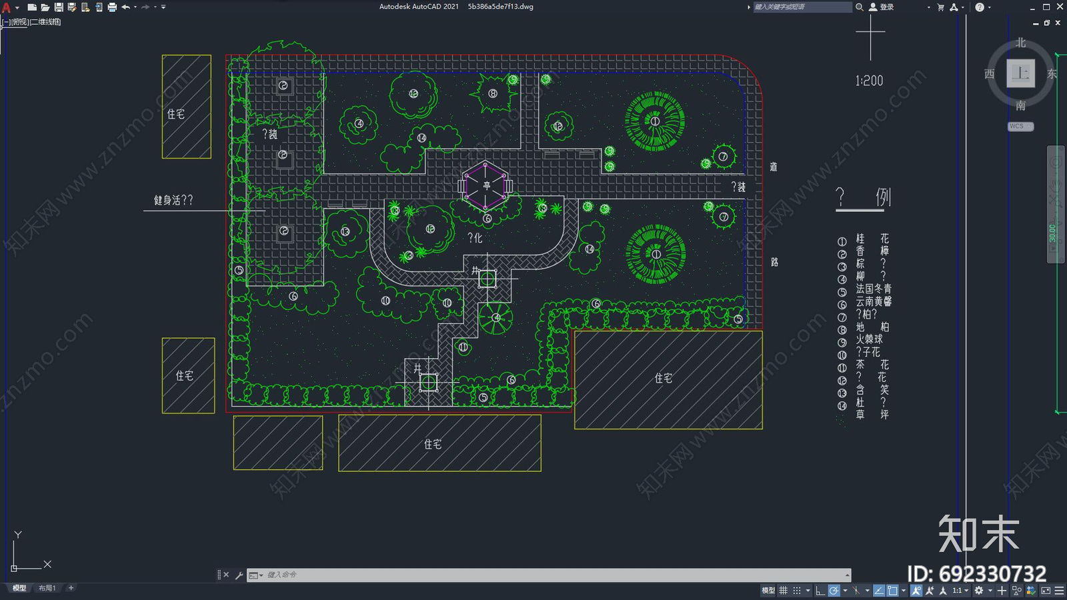Expand the undo history dropdown arrow

click(x=135, y=7)
